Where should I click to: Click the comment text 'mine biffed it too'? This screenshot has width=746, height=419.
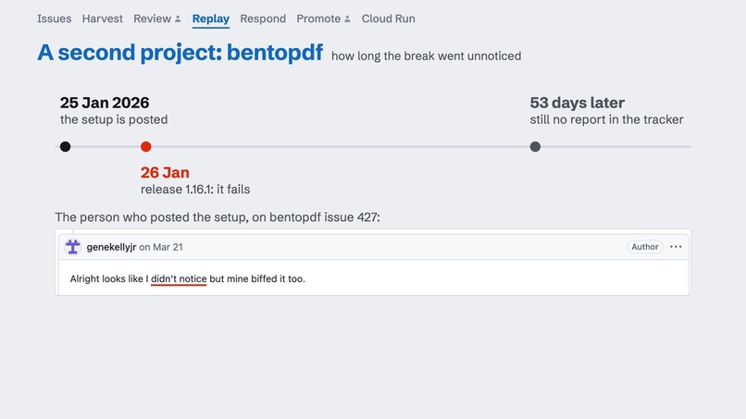(265, 278)
